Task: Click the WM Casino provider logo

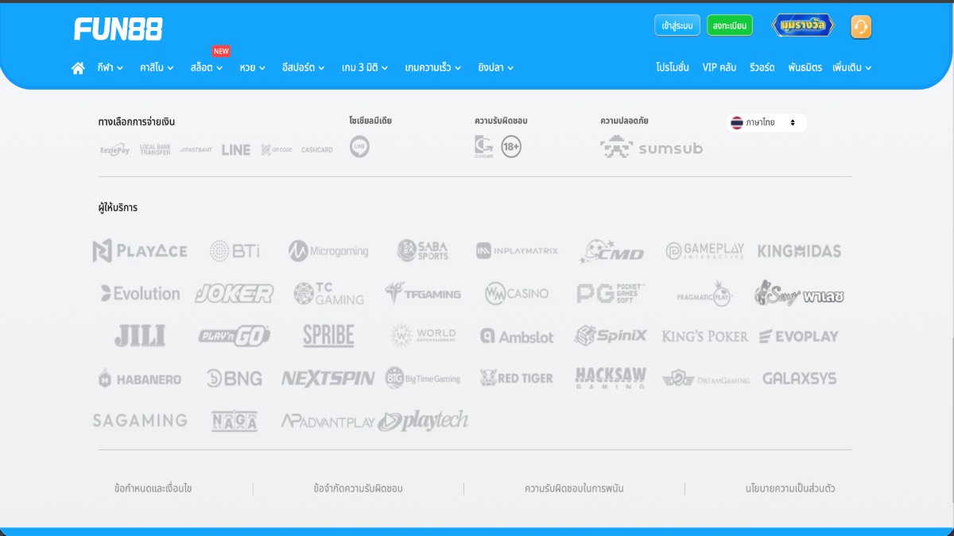Action: pos(517,294)
